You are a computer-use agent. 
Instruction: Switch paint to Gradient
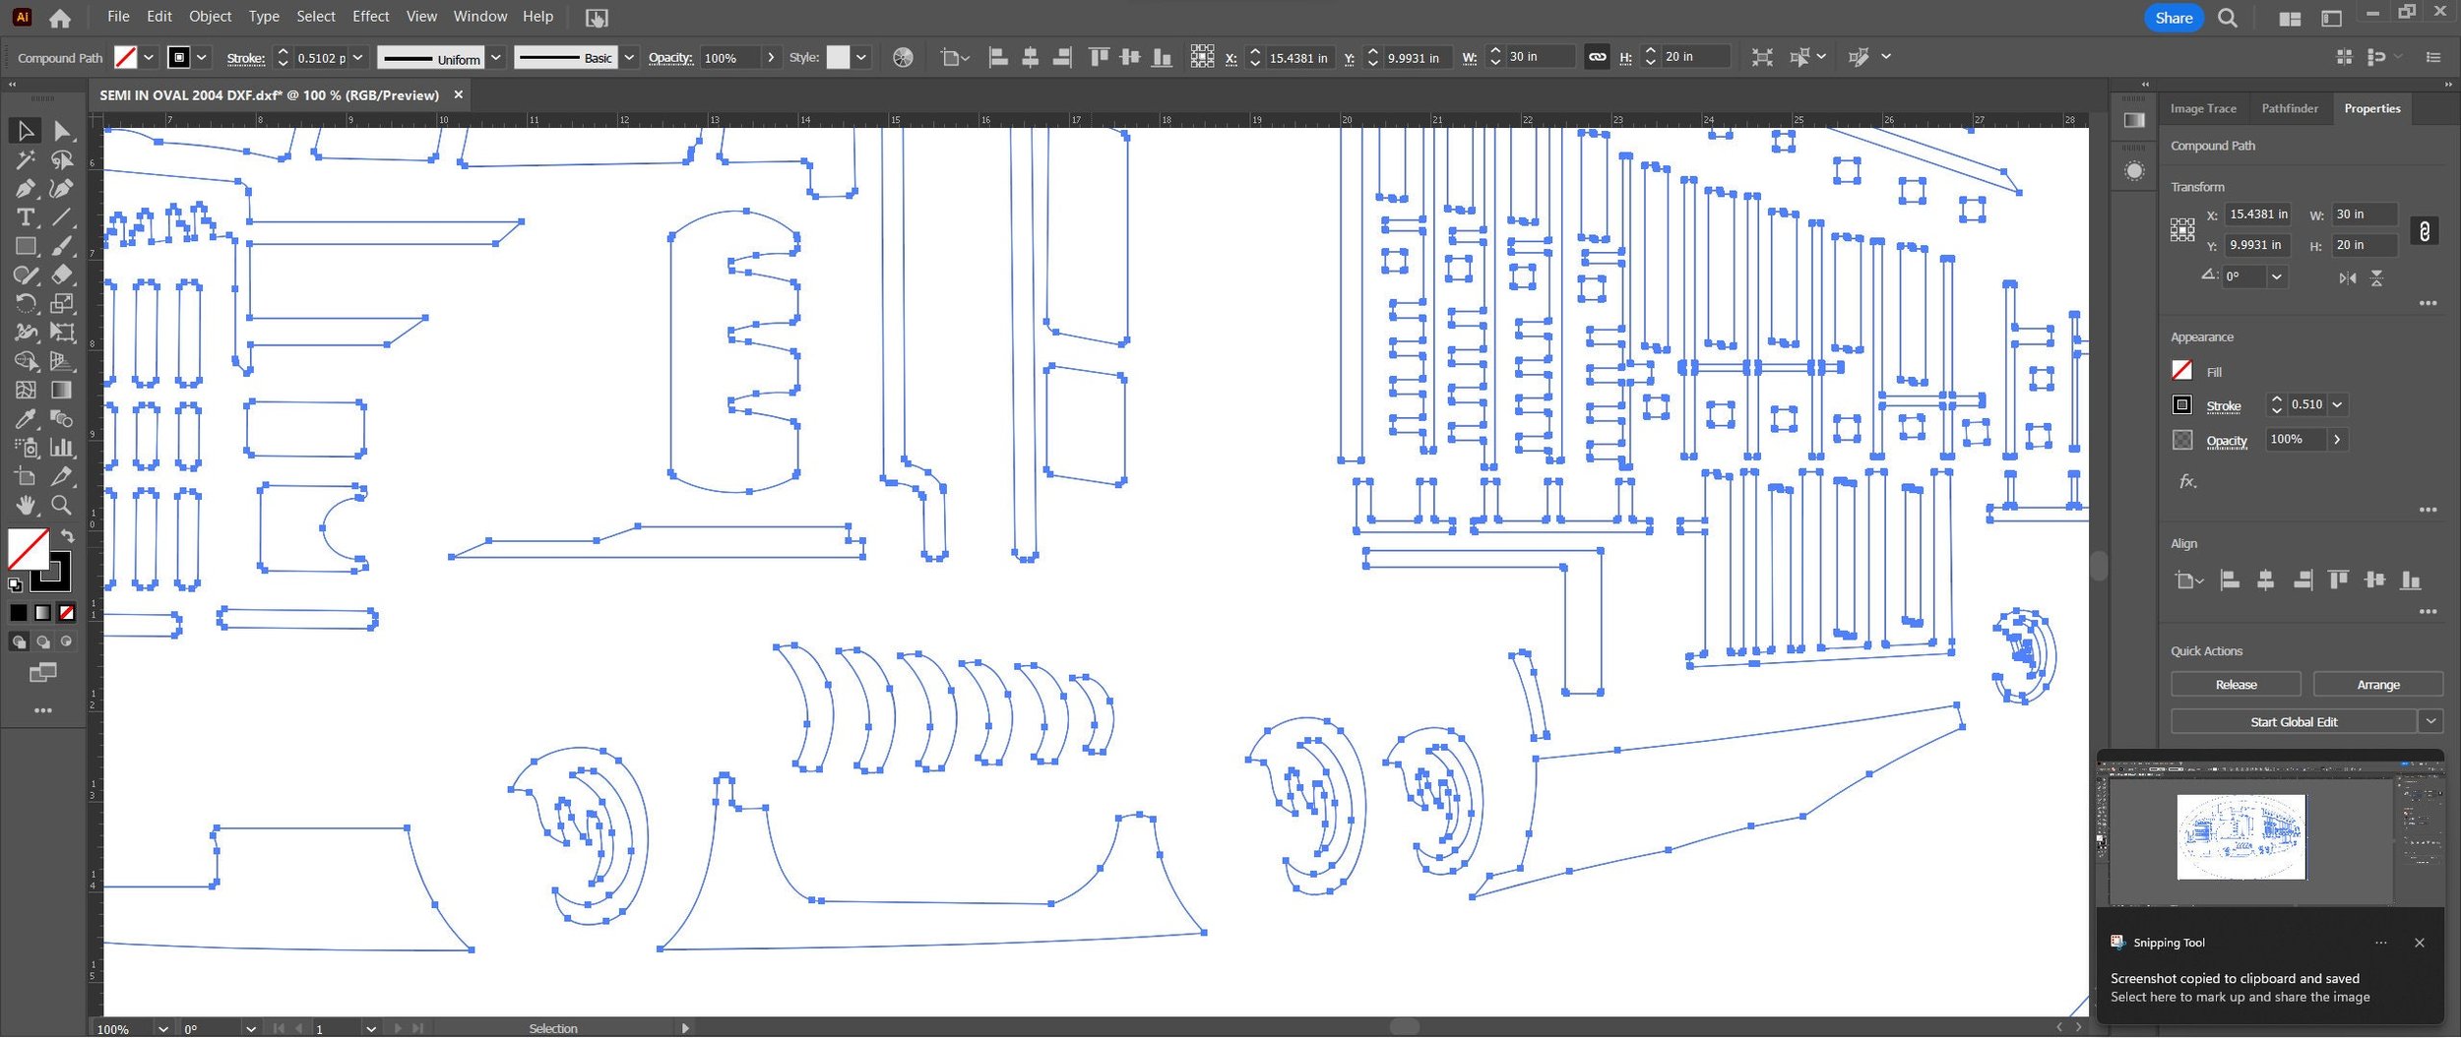pos(42,613)
